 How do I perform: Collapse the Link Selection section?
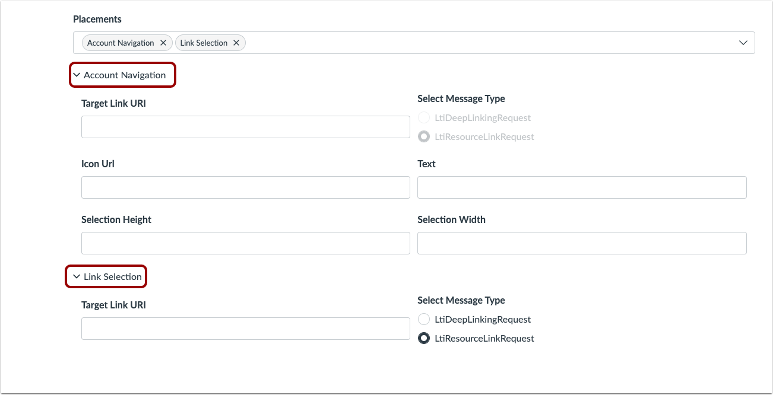point(112,277)
